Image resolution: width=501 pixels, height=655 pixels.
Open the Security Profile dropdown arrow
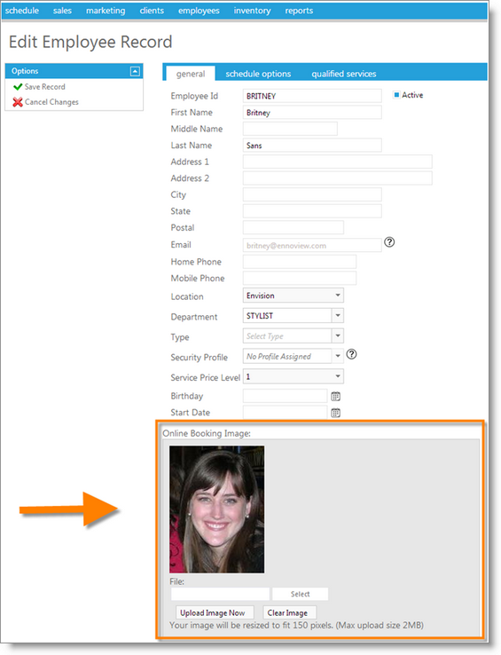click(338, 356)
